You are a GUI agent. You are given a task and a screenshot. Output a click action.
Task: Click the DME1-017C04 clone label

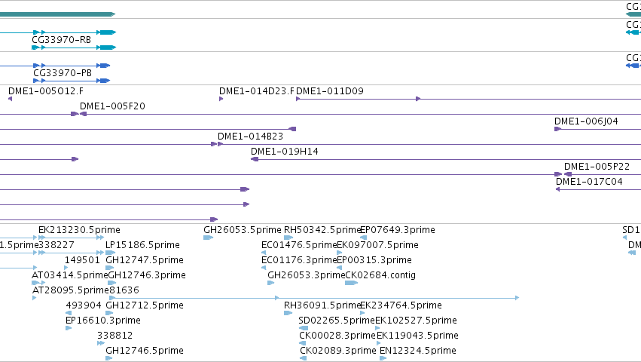pos(589,182)
